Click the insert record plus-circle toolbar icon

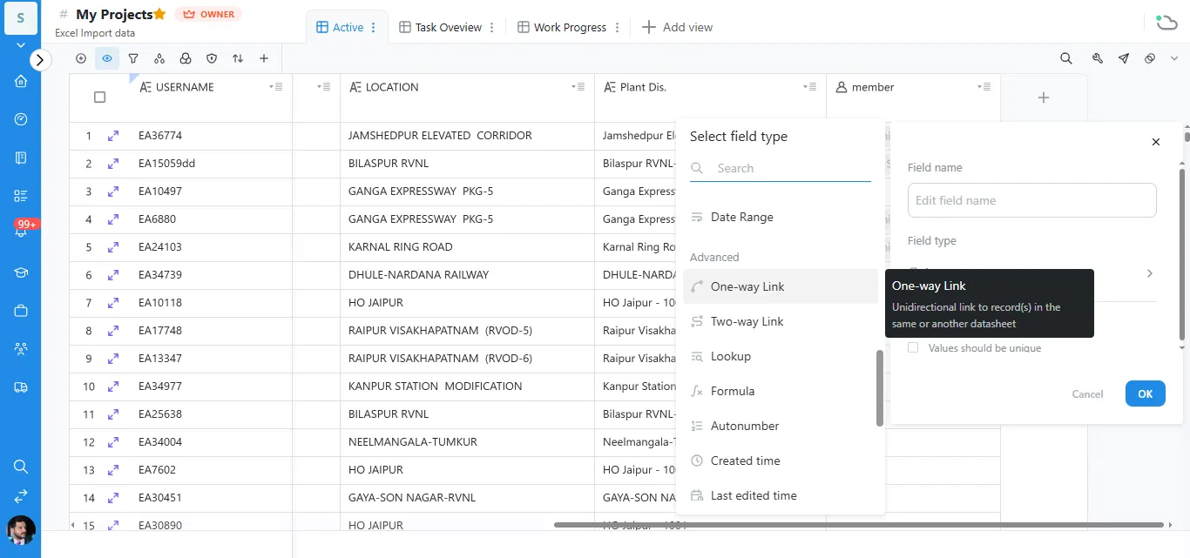pos(81,59)
